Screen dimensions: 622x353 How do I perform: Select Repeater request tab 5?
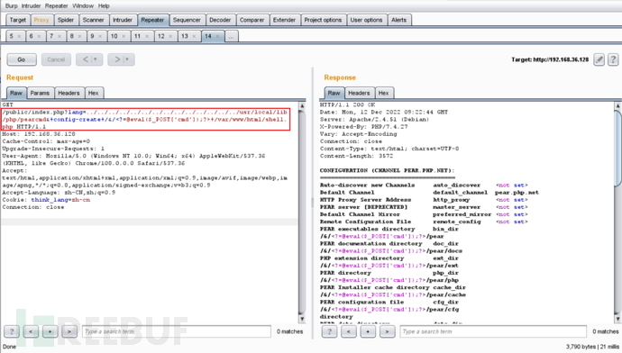12,36
